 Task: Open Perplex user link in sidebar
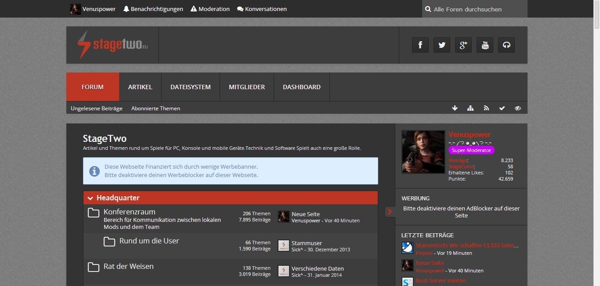[x=424, y=253]
